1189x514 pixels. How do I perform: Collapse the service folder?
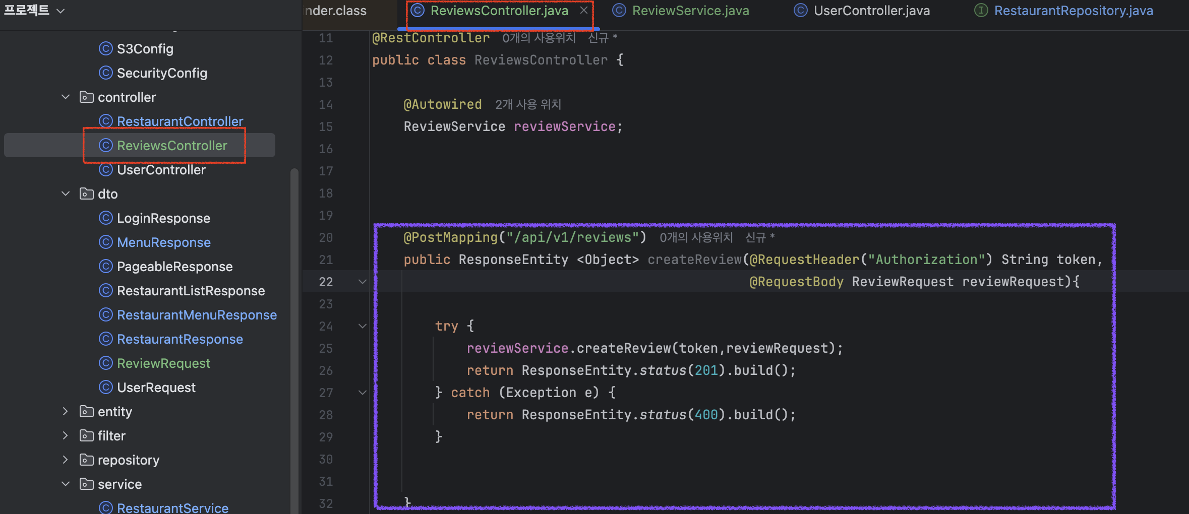pos(66,484)
